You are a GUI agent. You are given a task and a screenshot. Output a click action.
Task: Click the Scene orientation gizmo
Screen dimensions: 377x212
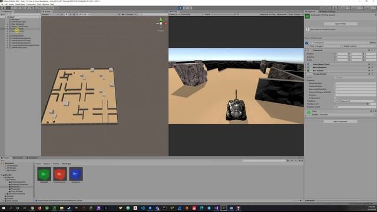click(161, 24)
